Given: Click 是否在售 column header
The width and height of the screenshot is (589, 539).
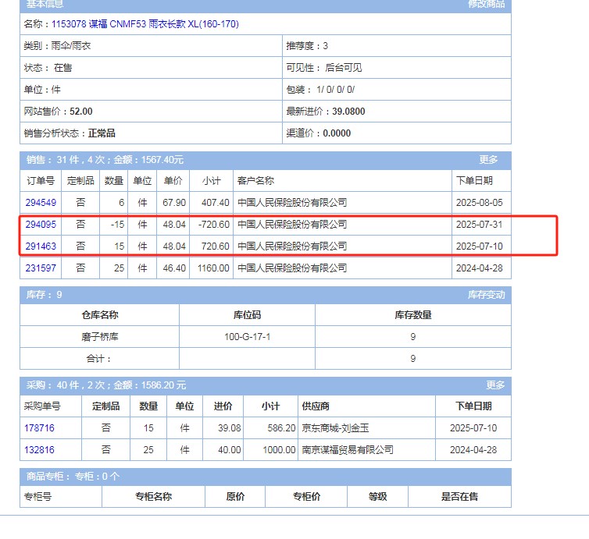Looking at the screenshot, I should point(459,497).
